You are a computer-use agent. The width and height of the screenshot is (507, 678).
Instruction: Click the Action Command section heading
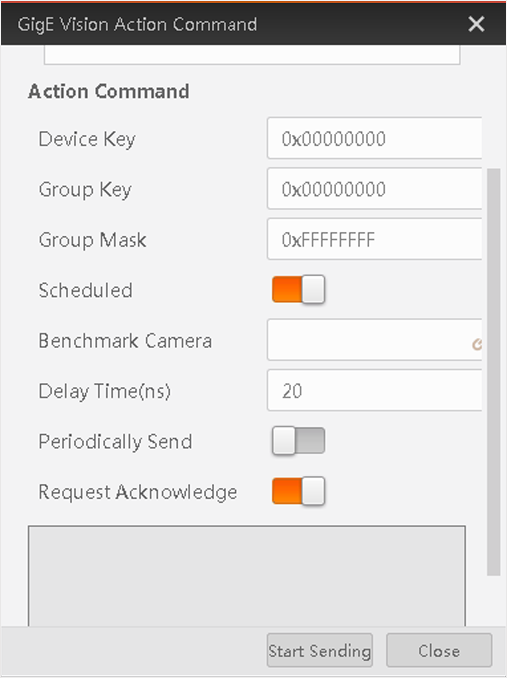click(109, 92)
